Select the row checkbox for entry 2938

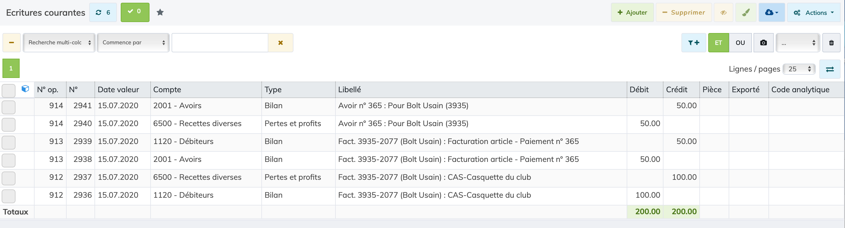(x=9, y=160)
